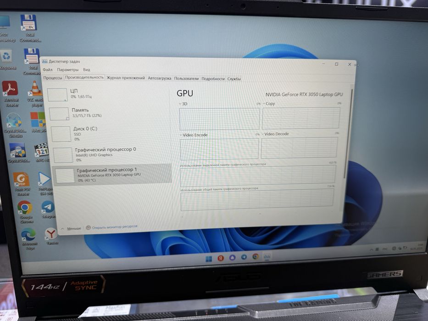Open the Copy graph engine dropdown
Screen dimensions: 428x321
[269, 104]
